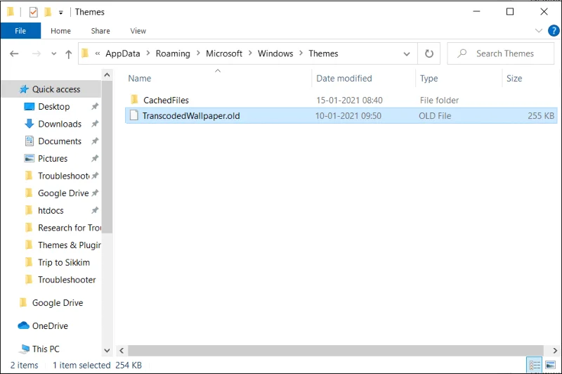The width and height of the screenshot is (562, 374).
Task: Click navigation pane scroll up arrow
Action: (107, 75)
